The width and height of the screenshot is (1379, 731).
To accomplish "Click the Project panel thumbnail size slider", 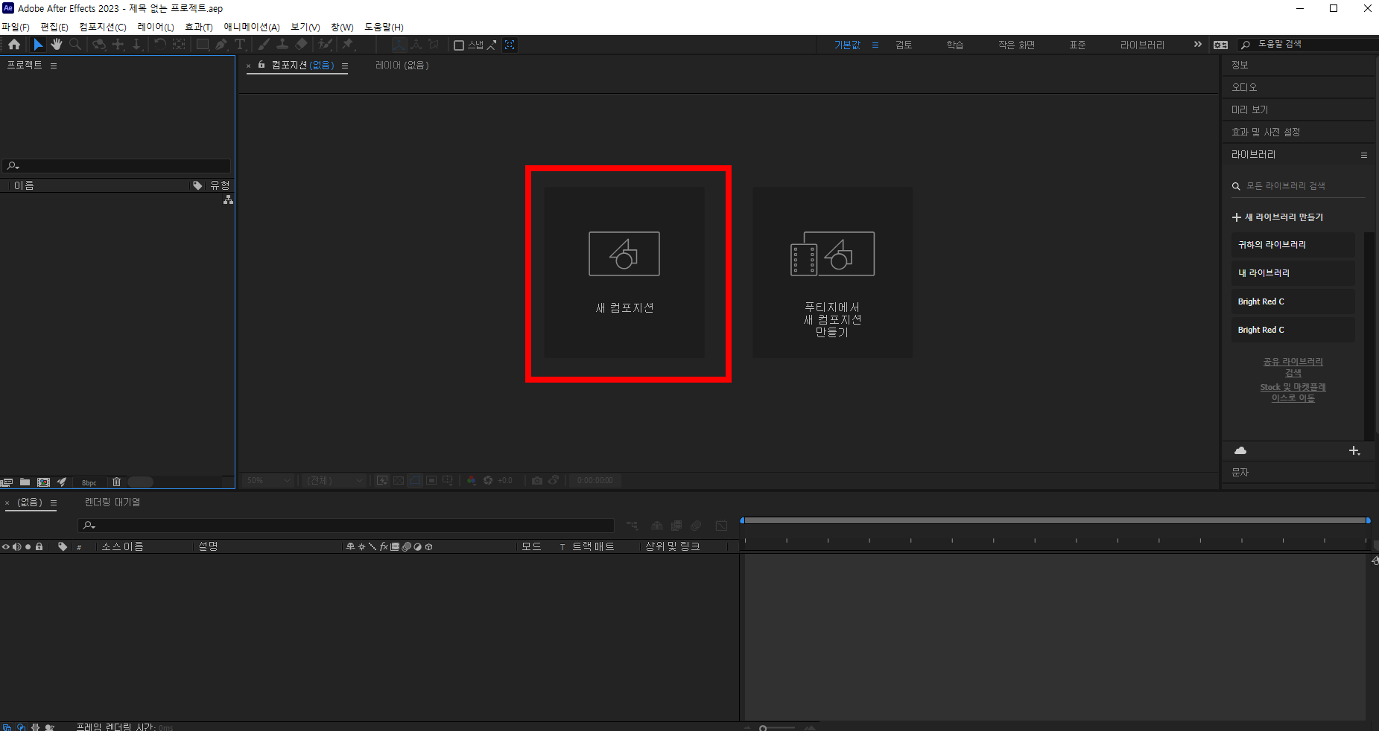I will tap(141, 482).
